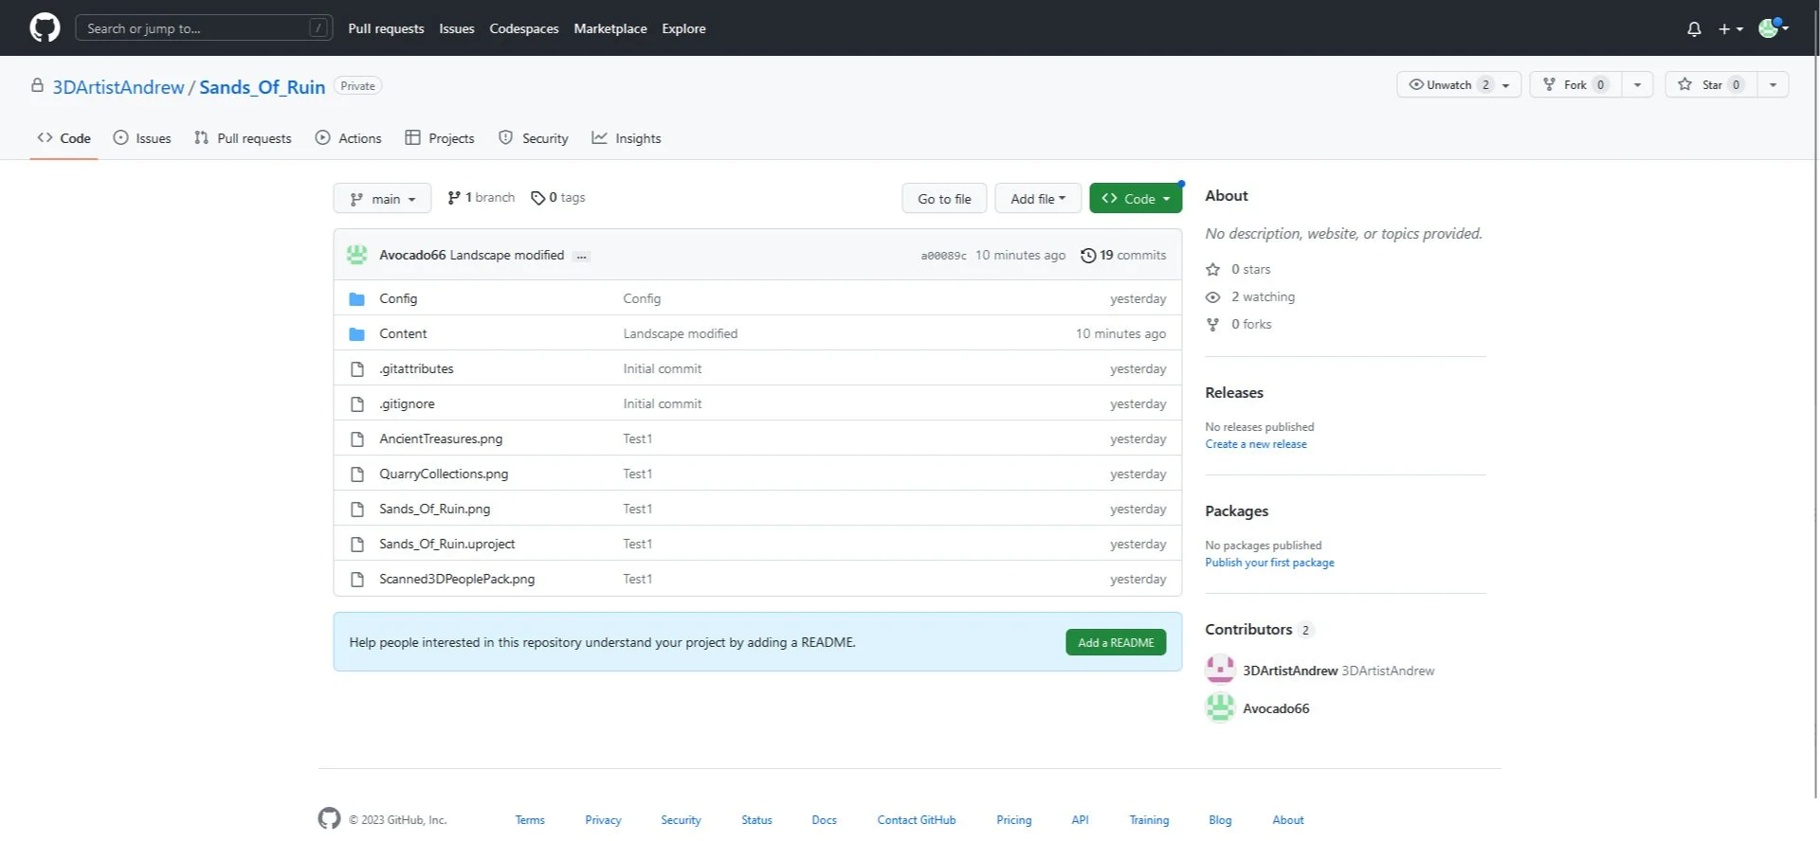Open the Sands_Of_Ruin.uproject file

447,544
